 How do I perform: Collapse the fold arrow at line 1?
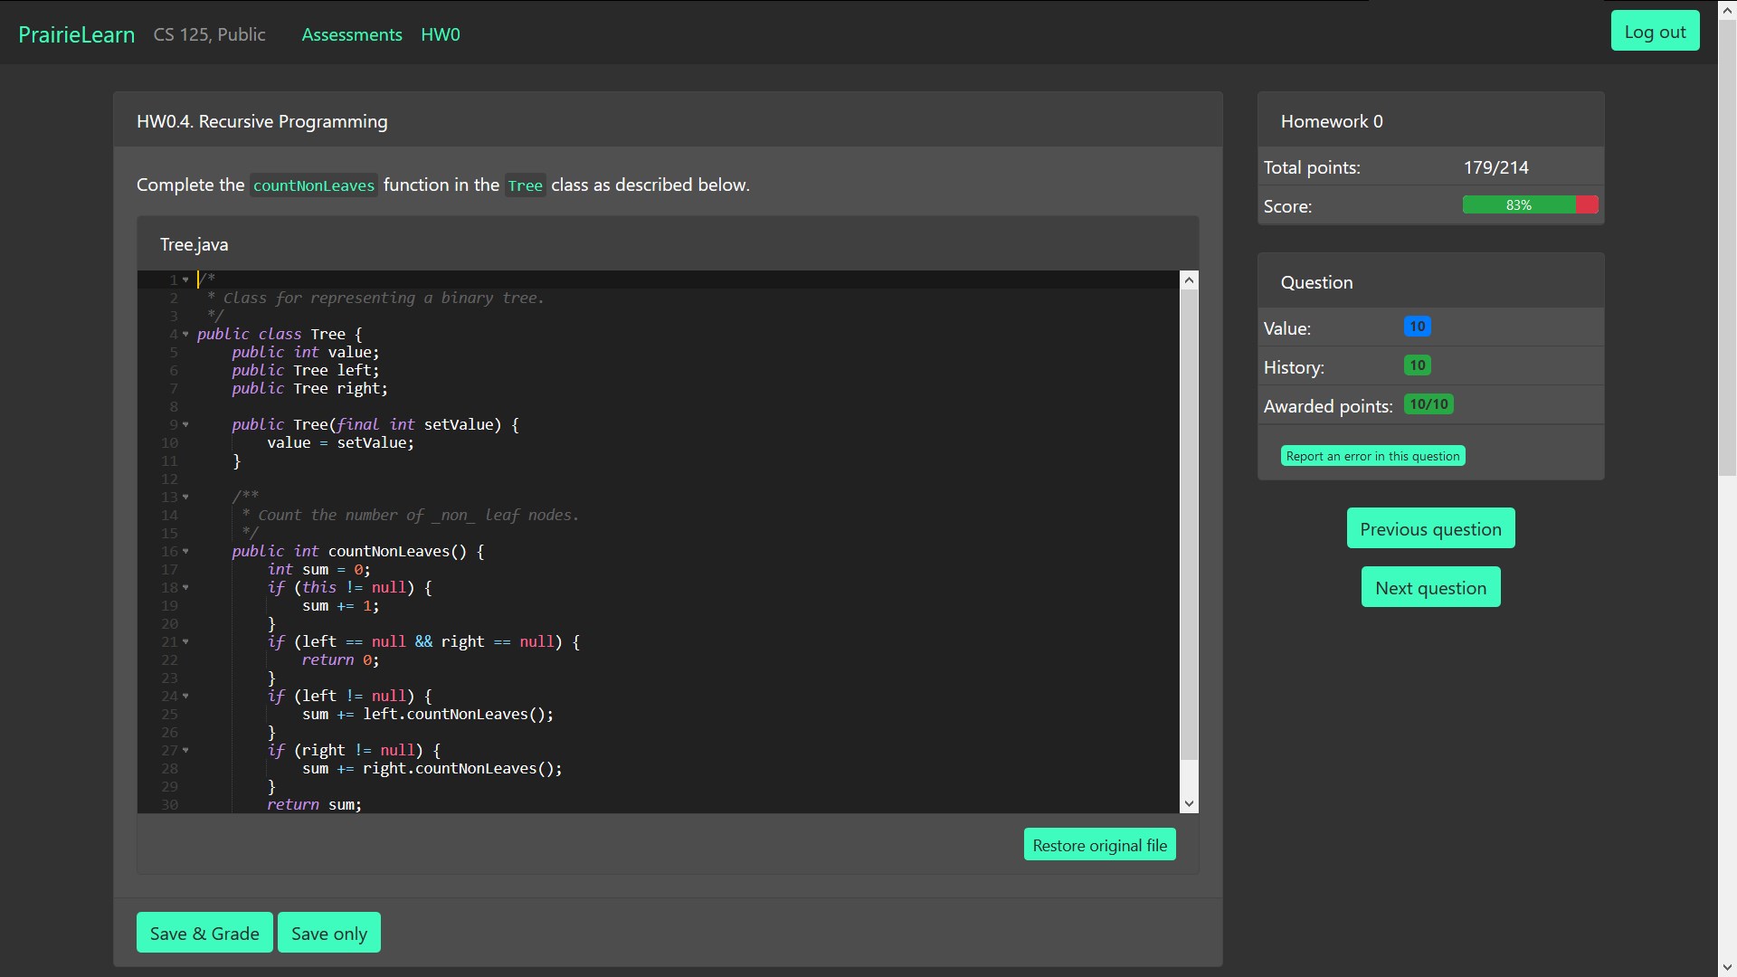185,280
